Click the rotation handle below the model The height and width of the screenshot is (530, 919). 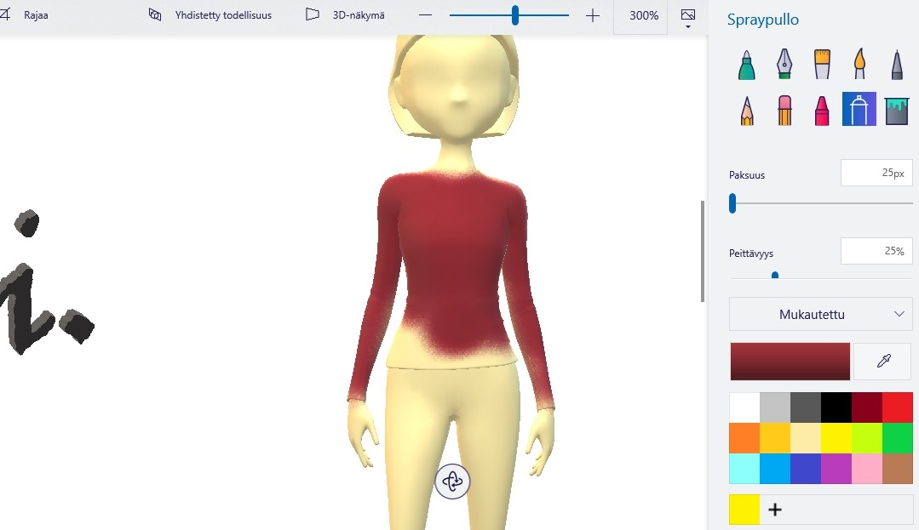pos(452,482)
